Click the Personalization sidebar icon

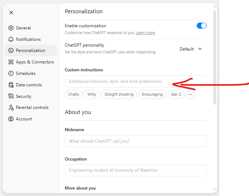point(11,51)
